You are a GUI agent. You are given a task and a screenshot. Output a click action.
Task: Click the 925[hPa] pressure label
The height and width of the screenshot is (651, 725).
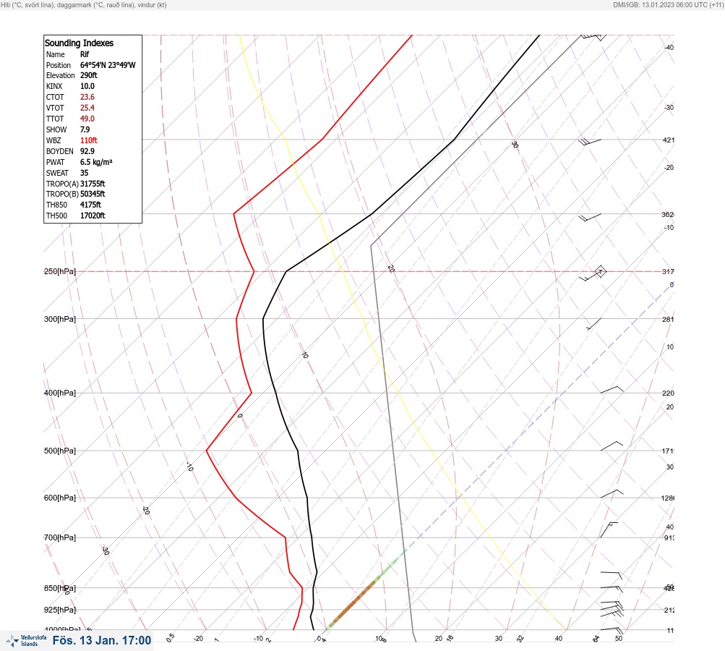pyautogui.click(x=60, y=610)
